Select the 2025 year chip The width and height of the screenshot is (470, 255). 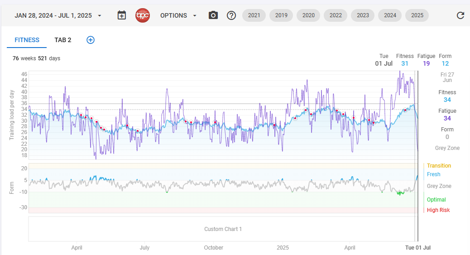tap(417, 15)
